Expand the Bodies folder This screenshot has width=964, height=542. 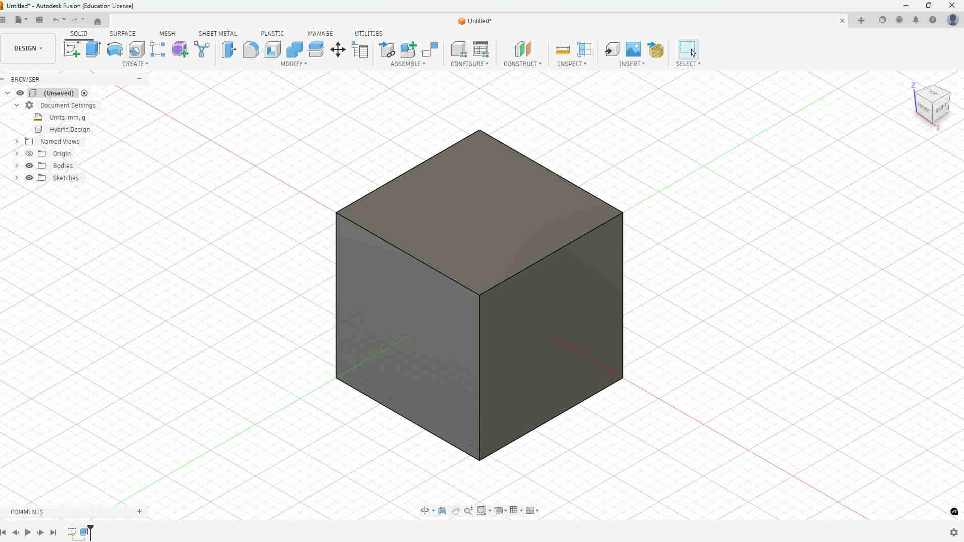click(x=17, y=166)
